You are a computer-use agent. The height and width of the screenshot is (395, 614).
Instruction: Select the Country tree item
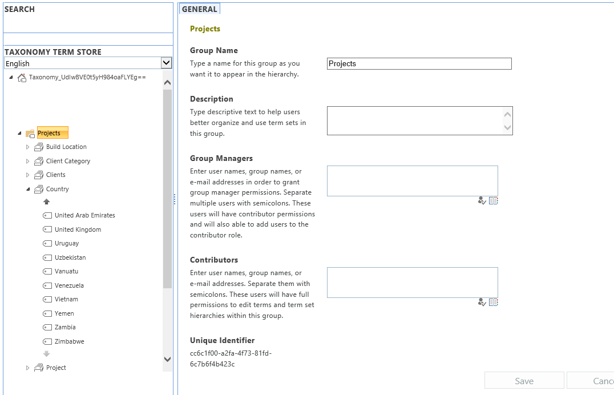57,189
